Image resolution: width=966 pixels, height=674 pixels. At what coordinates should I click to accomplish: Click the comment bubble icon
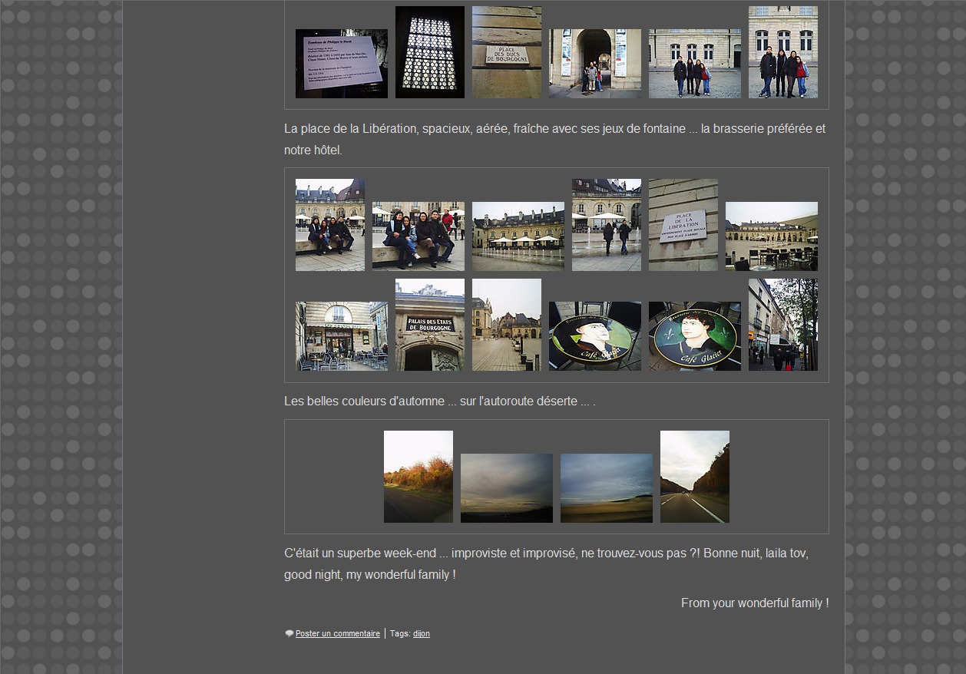click(x=289, y=634)
